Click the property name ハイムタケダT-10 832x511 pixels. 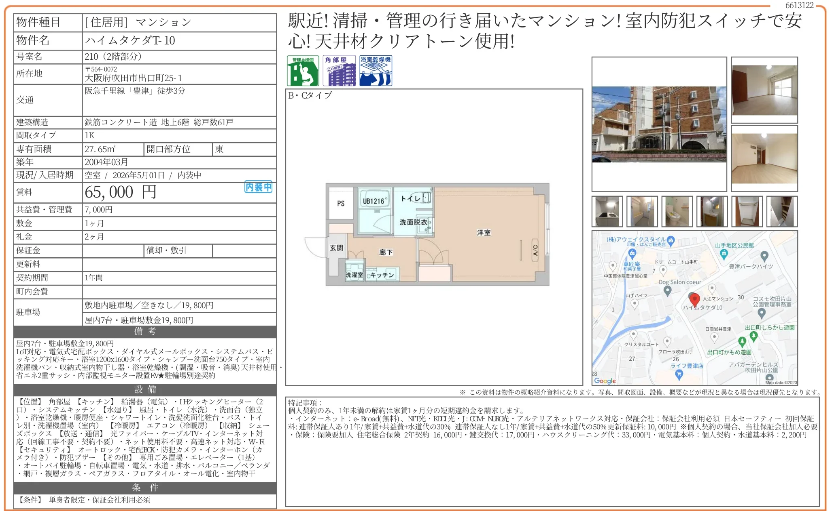pyautogui.click(x=130, y=40)
